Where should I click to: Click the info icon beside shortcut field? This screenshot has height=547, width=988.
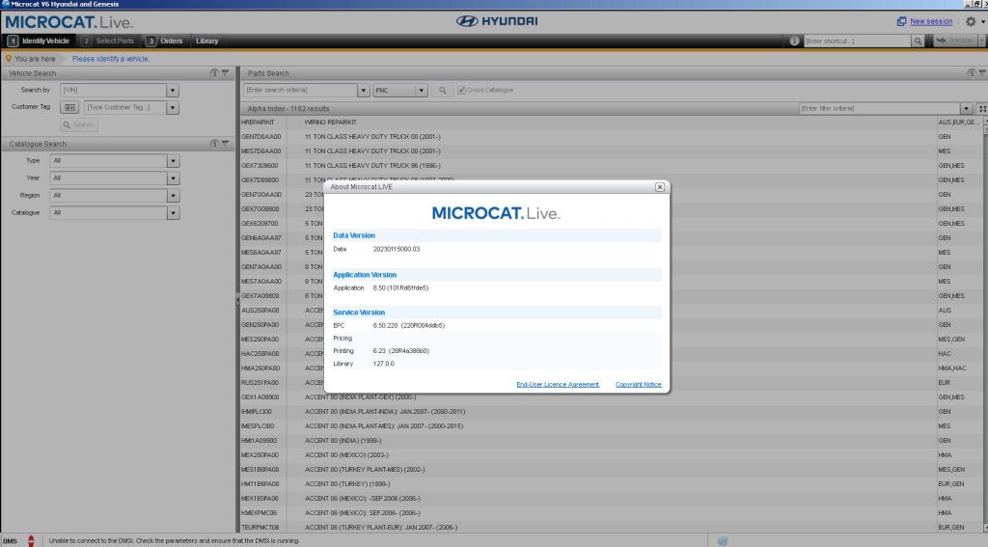794,41
